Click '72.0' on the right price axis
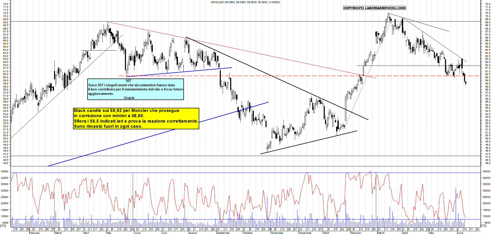Screen dimensions: 491x234 click(487, 4)
